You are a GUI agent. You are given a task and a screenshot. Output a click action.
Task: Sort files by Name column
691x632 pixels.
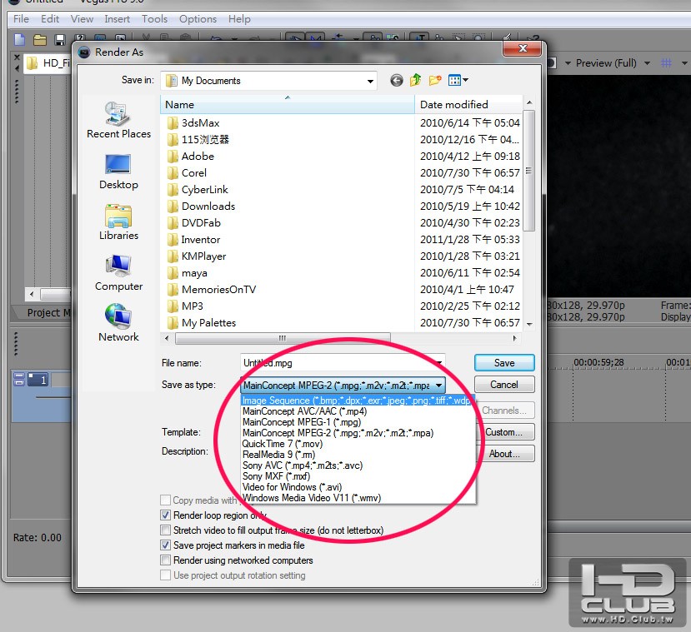[288, 105]
